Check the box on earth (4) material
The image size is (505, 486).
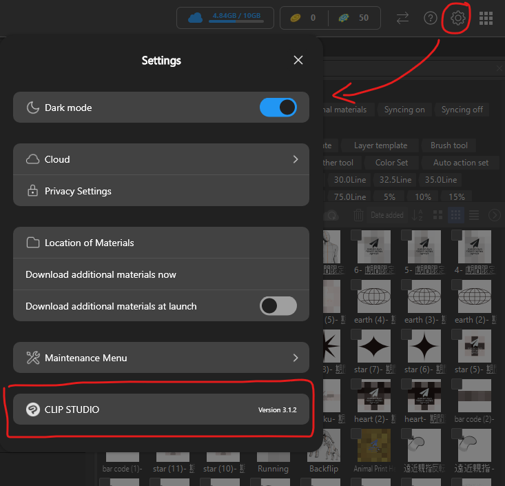coord(356,285)
